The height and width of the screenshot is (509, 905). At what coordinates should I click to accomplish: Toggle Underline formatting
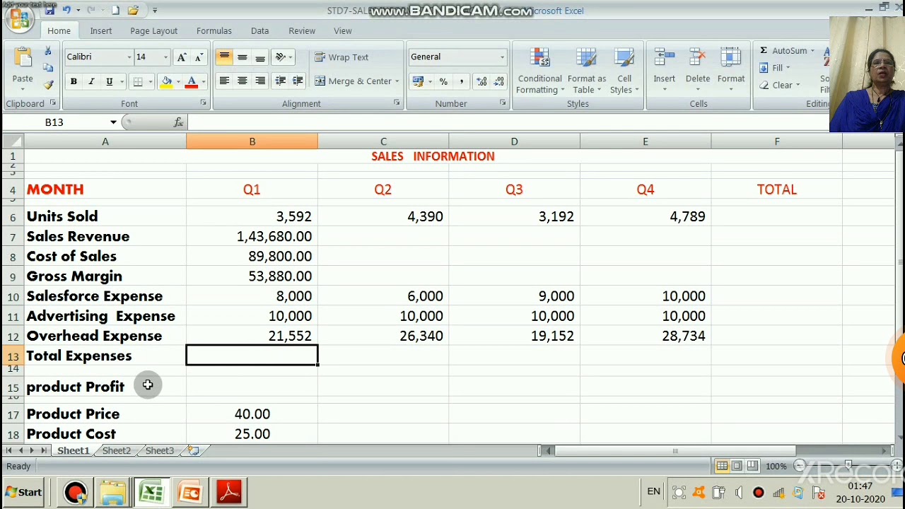point(109,82)
